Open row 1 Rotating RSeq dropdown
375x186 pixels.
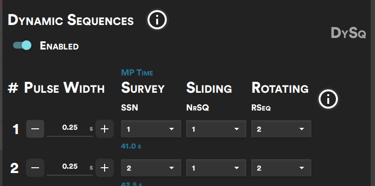pyautogui.click(x=281, y=129)
